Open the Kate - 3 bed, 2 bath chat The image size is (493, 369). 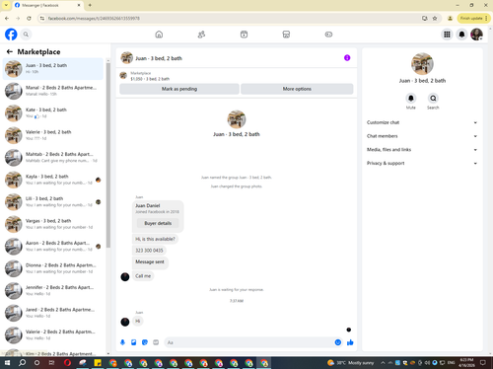tap(53, 112)
